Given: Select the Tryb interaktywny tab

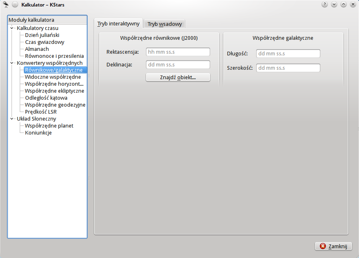Looking at the screenshot, I should [118, 24].
